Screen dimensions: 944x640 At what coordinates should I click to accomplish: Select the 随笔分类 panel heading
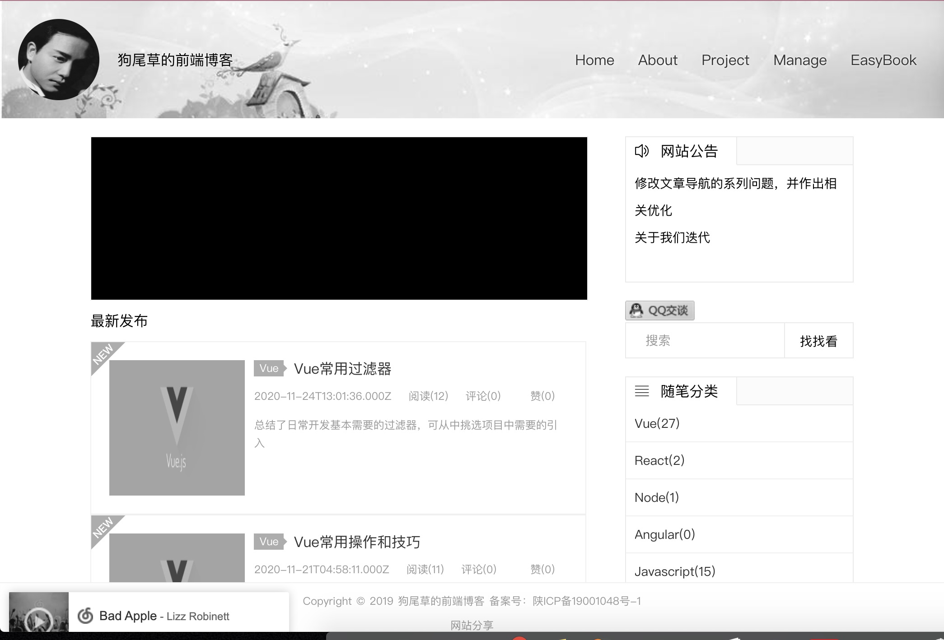(x=689, y=391)
